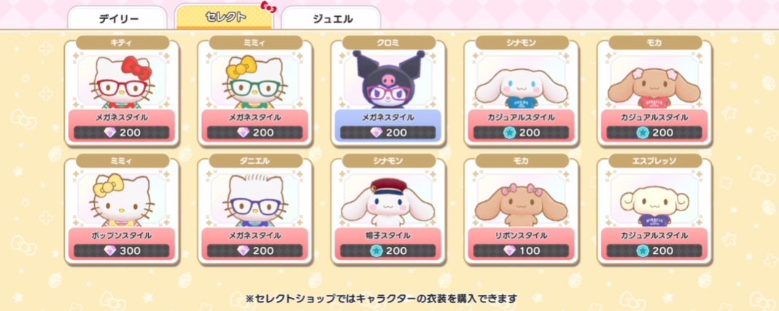This screenshot has height=311, width=779.
Task: Click the jewel icon on ポップンスタイル price
Action: pyautogui.click(x=110, y=251)
